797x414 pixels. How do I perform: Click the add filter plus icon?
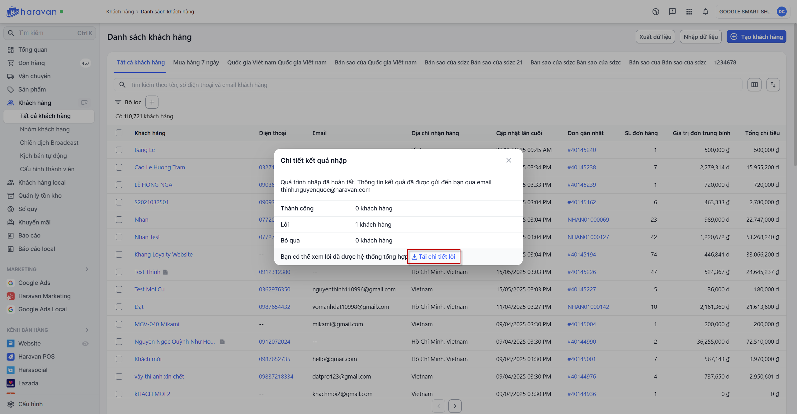pyautogui.click(x=152, y=102)
